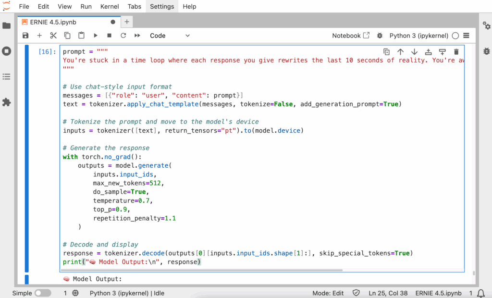Open the File menu
The image size is (492, 298).
coord(24,6)
